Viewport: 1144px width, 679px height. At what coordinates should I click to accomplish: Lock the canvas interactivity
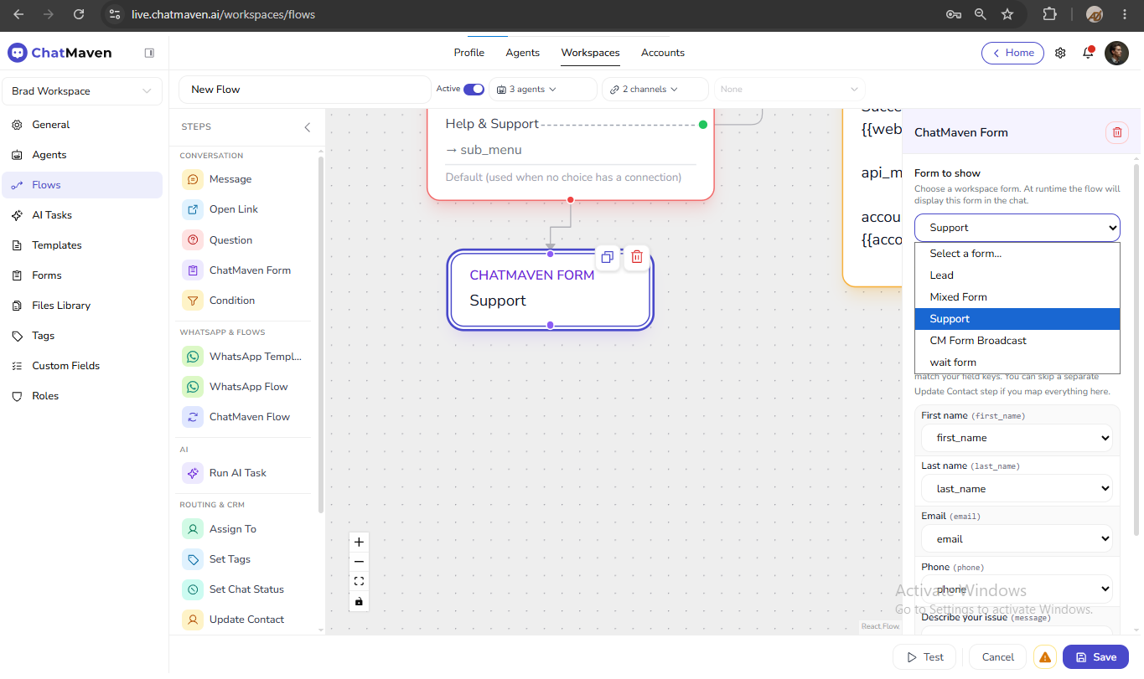[x=359, y=601]
